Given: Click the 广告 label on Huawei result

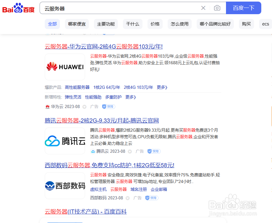Looking at the screenshot, I should 94,106.
